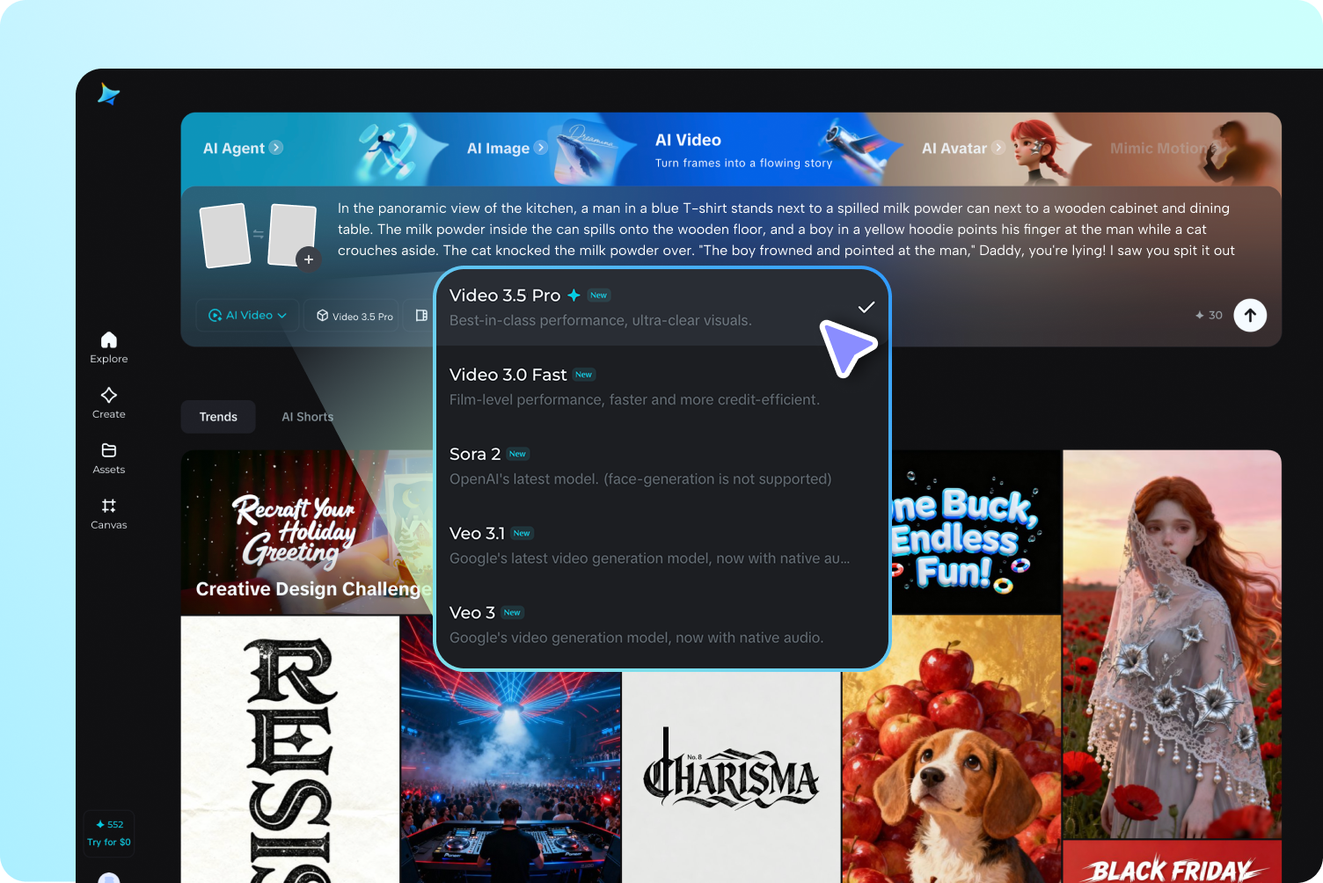Open the Creative Design Challenge card
This screenshot has width=1323, height=883.
(x=307, y=532)
